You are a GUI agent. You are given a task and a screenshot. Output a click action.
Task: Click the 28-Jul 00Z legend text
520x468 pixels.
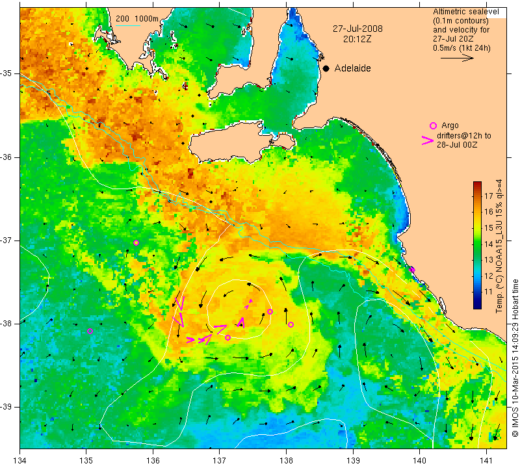[x=457, y=145]
